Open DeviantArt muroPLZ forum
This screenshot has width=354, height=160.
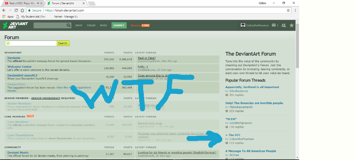[22, 75]
